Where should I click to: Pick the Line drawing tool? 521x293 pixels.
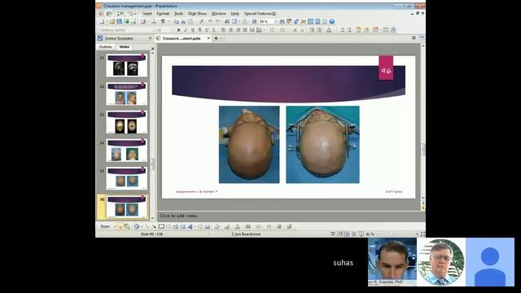(x=147, y=226)
